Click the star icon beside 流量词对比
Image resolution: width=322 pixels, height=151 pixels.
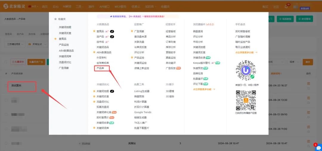point(94,102)
